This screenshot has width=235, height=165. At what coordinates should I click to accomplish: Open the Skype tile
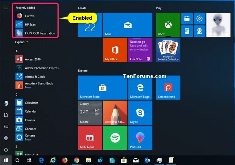click(140, 113)
